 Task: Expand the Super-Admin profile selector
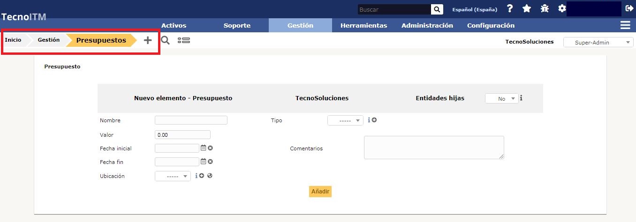598,43
